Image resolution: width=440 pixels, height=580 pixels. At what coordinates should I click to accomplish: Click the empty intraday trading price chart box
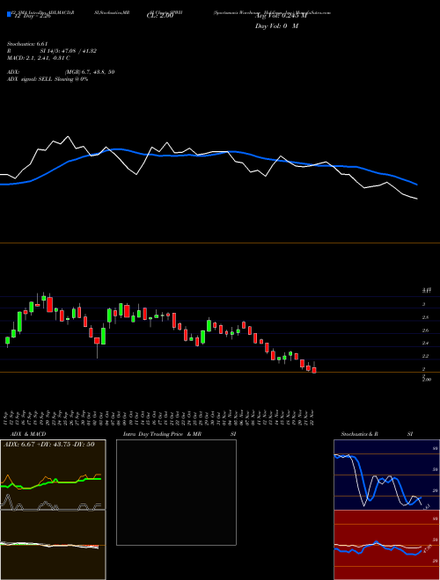point(176,492)
